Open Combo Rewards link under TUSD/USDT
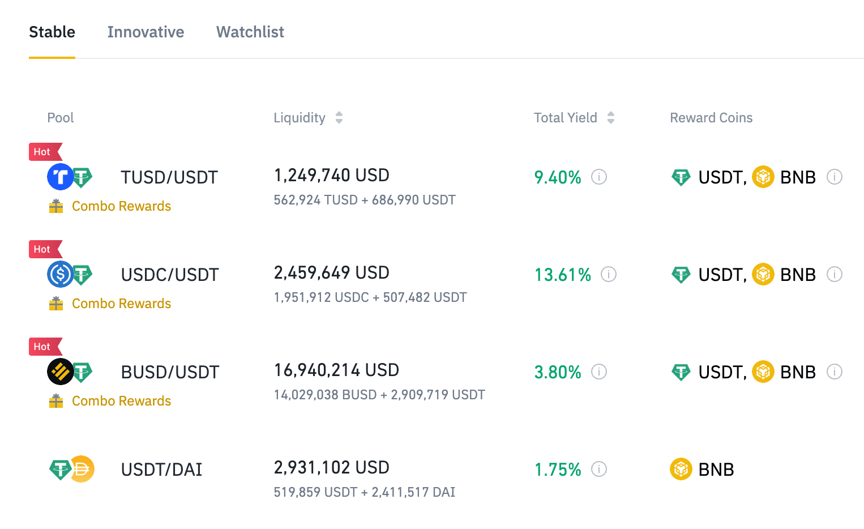 (121, 206)
